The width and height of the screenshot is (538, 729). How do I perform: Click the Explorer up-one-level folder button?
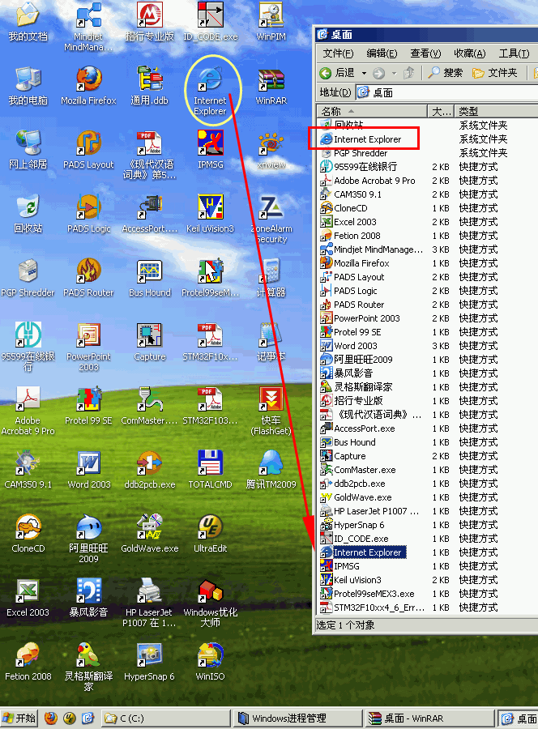408,73
